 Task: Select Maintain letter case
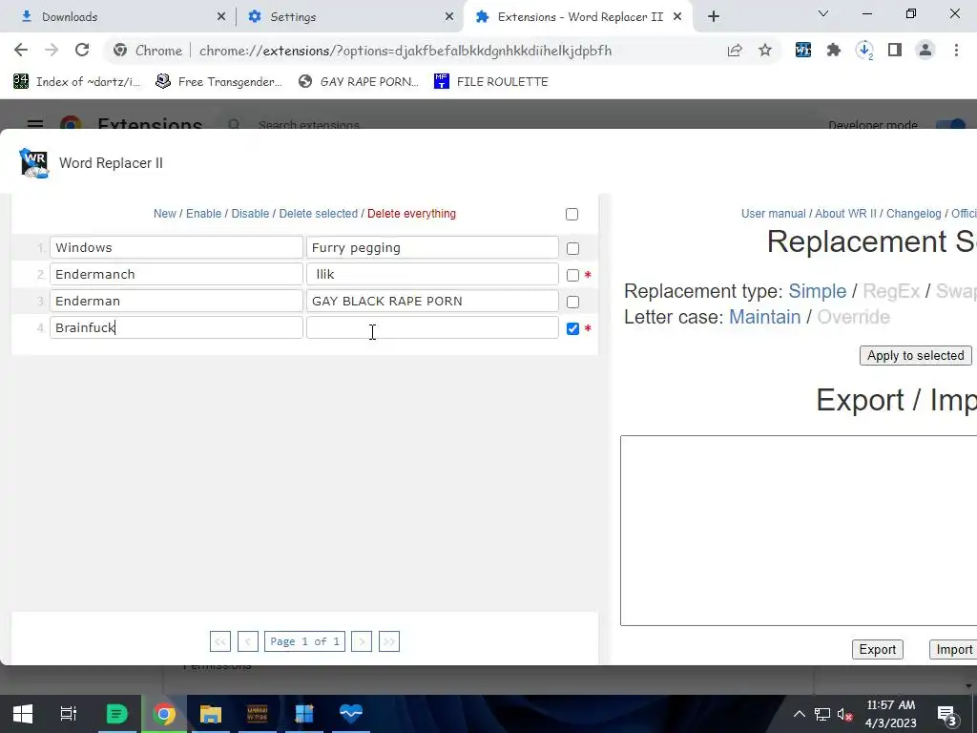pos(764,317)
